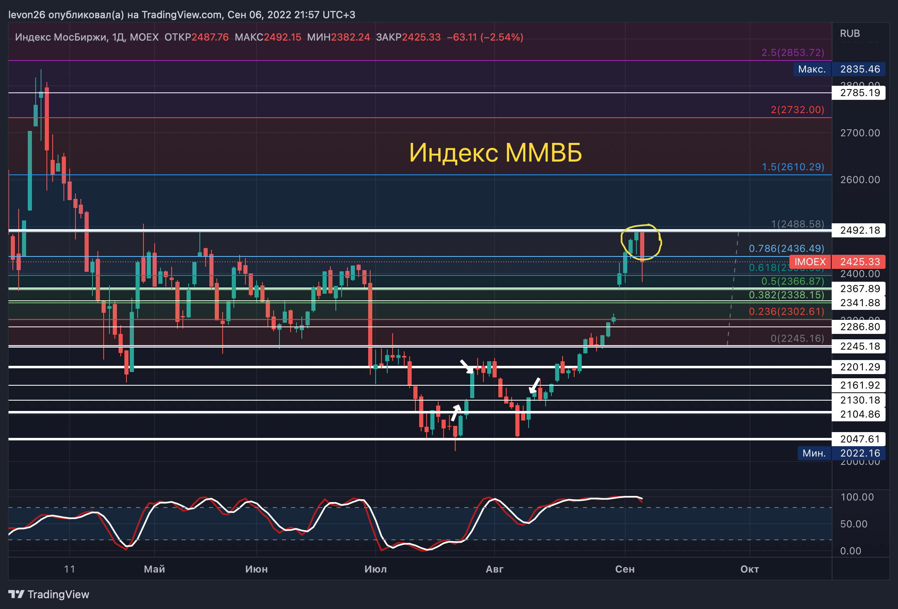Image resolution: width=898 pixels, height=609 pixels.
Task: Click the 2600.00 price axis tick
Action: [x=860, y=180]
